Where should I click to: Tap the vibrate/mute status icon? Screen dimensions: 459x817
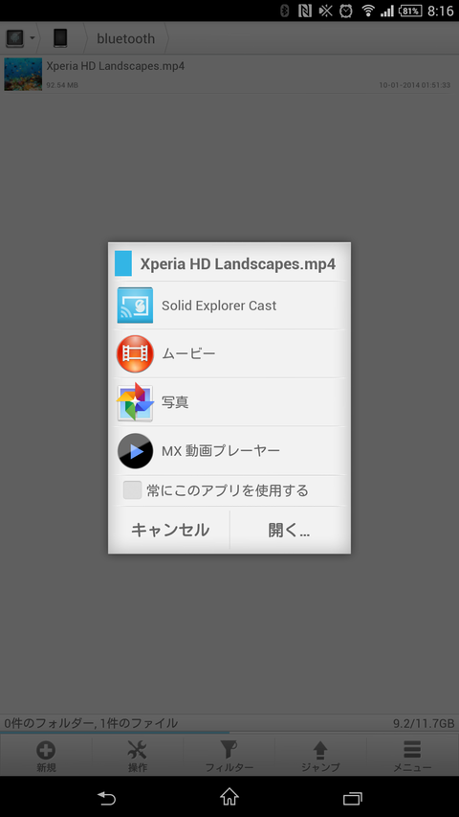(325, 11)
